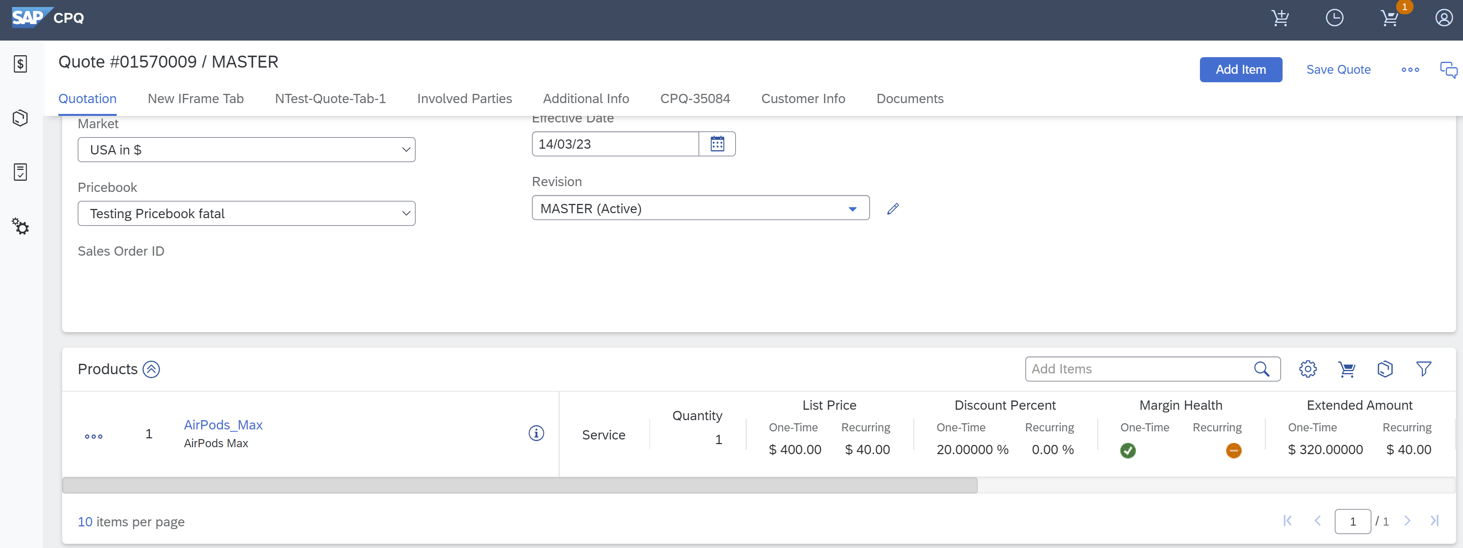Screen dimensions: 1463x548
Task: Show AirPods_Max info icon
Action: pos(536,433)
